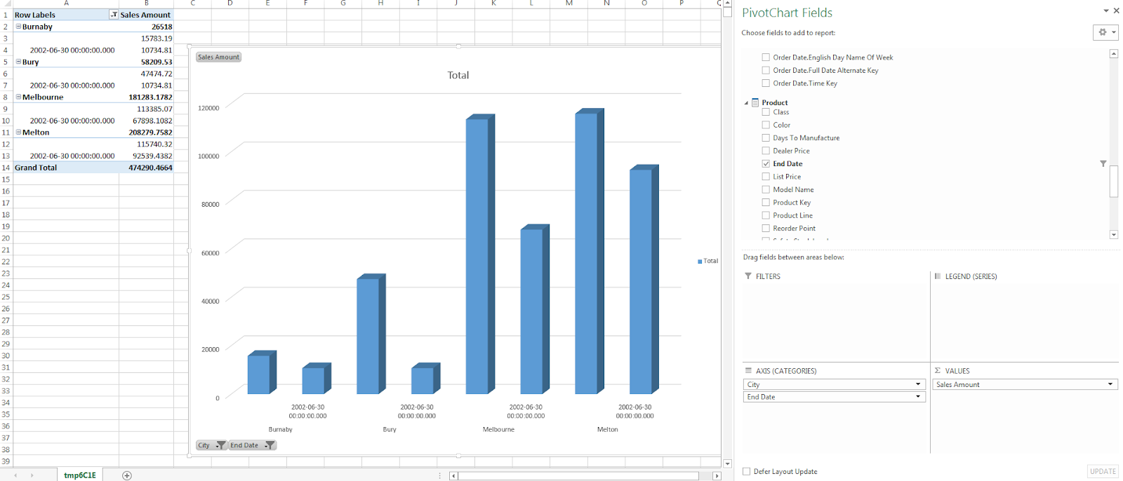Check the Order Date.Time Key field
The image size is (1123, 481).
click(766, 83)
